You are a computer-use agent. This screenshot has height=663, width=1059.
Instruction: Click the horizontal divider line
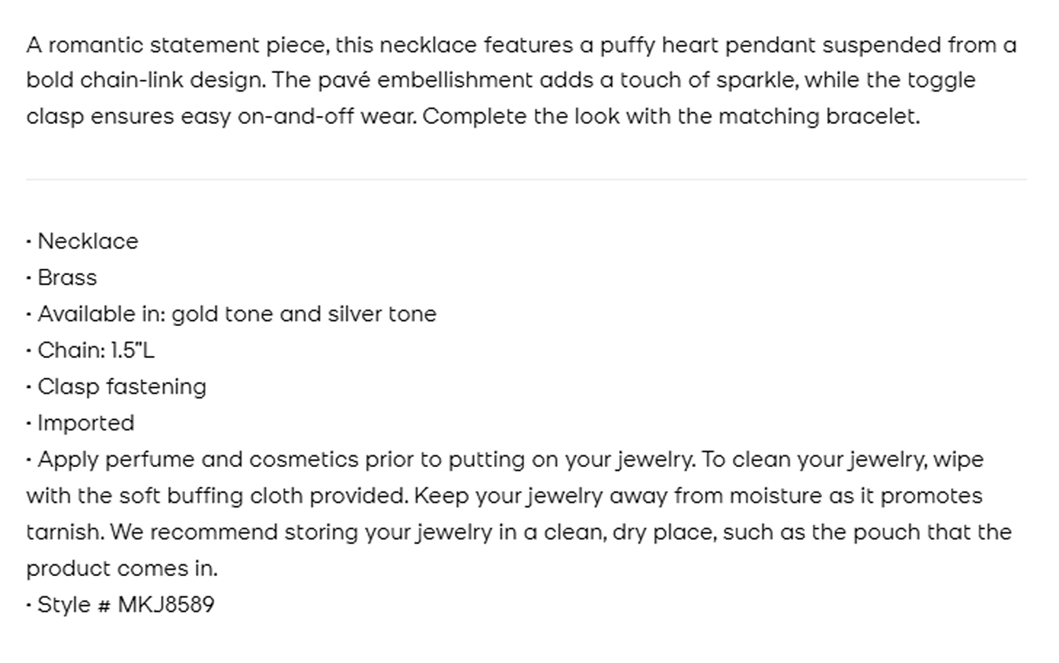tap(526, 179)
